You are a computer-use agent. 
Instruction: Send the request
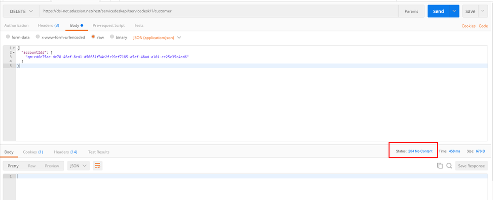click(x=439, y=11)
